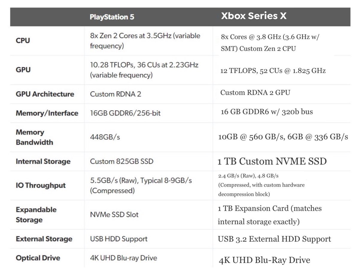359x274 pixels.
Task: Select the GPU Architecture row label
Action: click(45, 94)
